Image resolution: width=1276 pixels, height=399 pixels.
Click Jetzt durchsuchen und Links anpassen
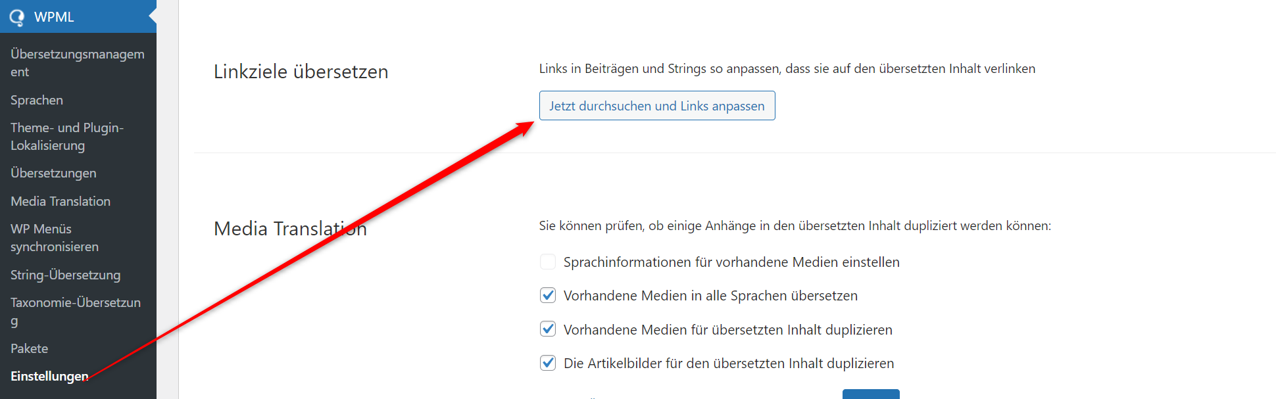[657, 106]
